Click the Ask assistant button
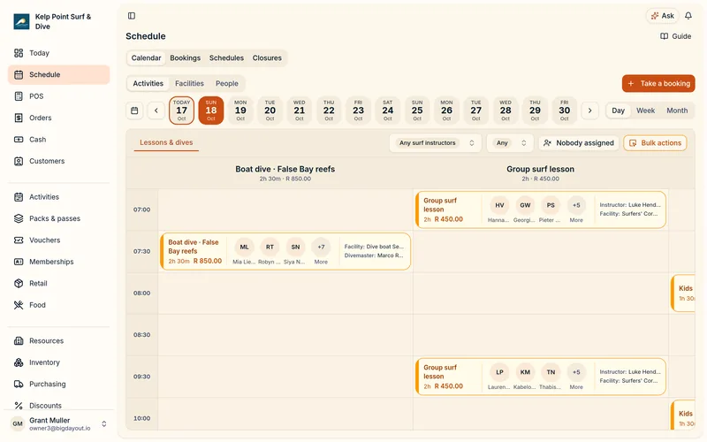Screen dimensions: 707x442 point(662,16)
